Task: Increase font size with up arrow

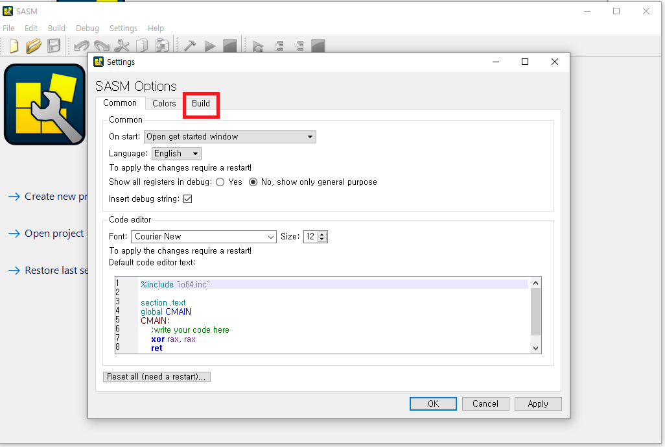Action: [x=322, y=234]
